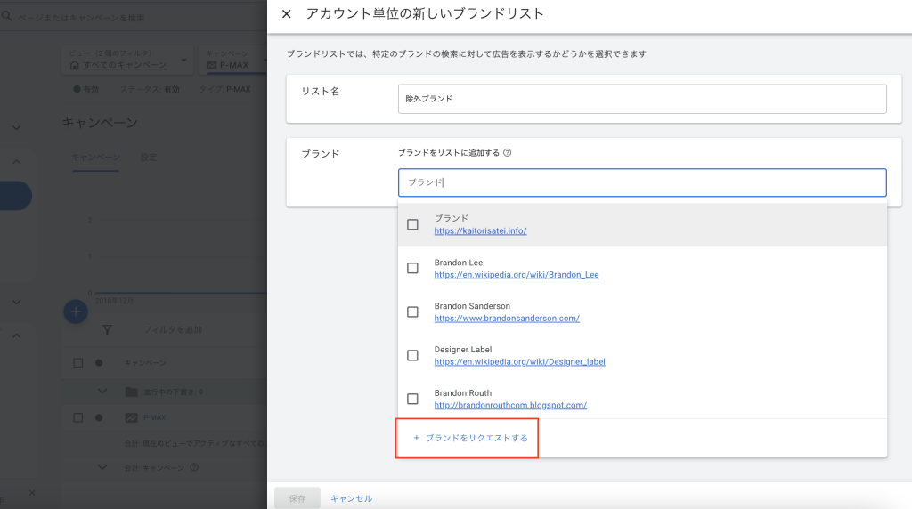Check the ブランド brand checkbox
Screen dimensions: 912x509
click(412, 224)
